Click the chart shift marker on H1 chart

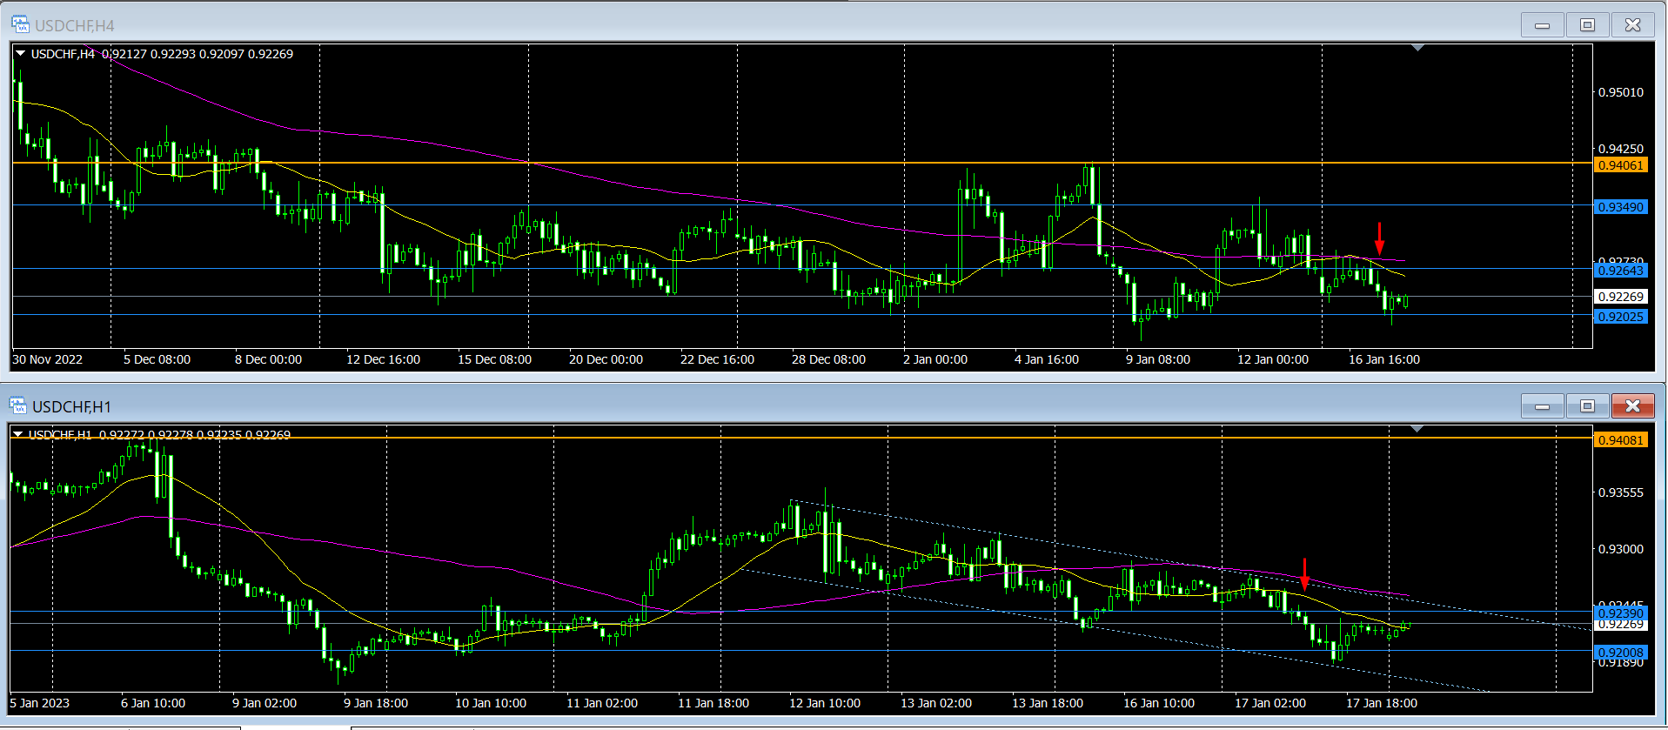pos(1418,429)
